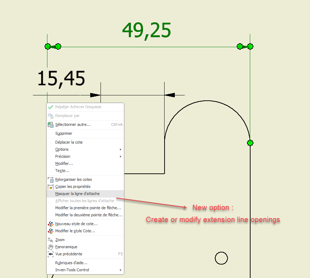Viewport: 310px width, 278px height.
Task: Toggle Masquer la ligne d'attache
Action: click(x=77, y=194)
